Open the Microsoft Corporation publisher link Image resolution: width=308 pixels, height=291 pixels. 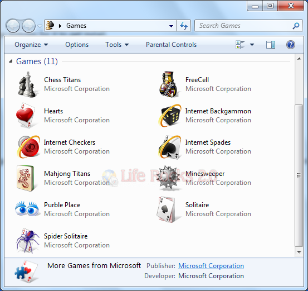211,266
